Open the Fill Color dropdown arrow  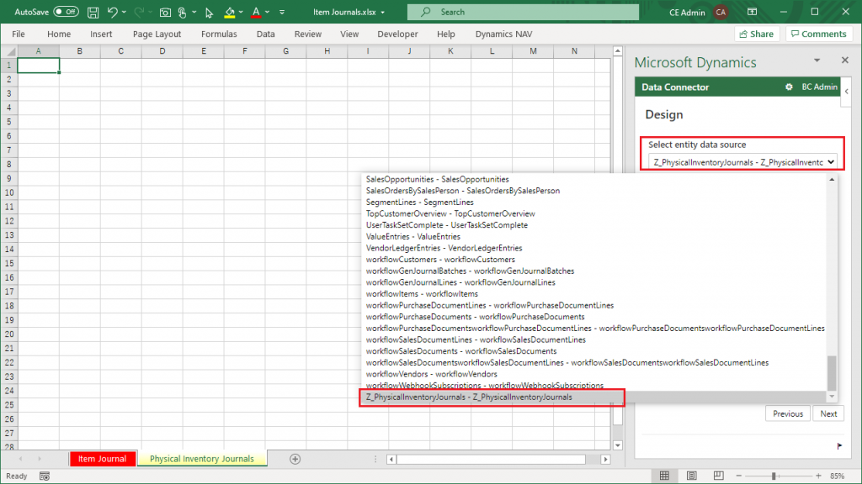(x=241, y=12)
